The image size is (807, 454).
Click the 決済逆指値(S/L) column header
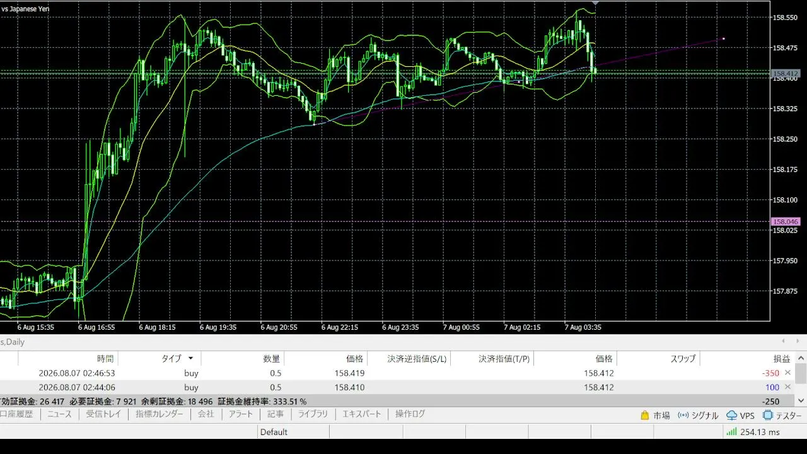pyautogui.click(x=409, y=358)
